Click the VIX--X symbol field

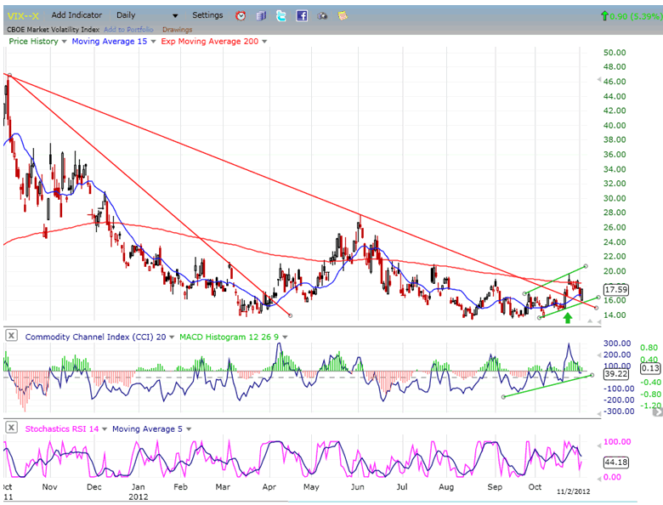click(x=24, y=15)
